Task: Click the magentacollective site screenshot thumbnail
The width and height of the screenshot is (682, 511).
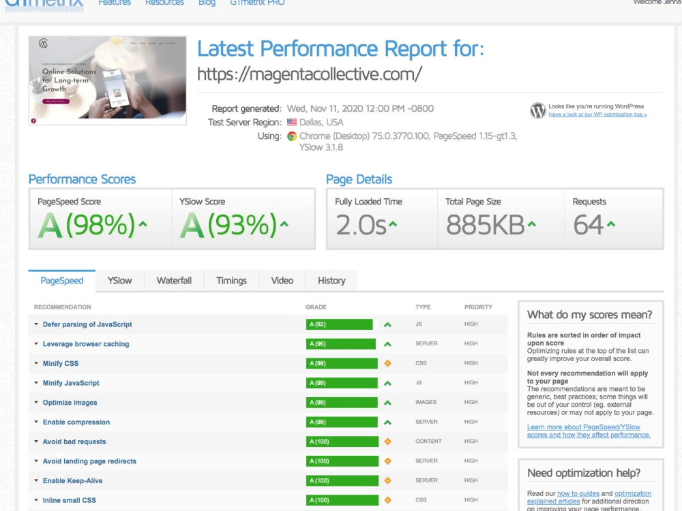Action: point(108,80)
